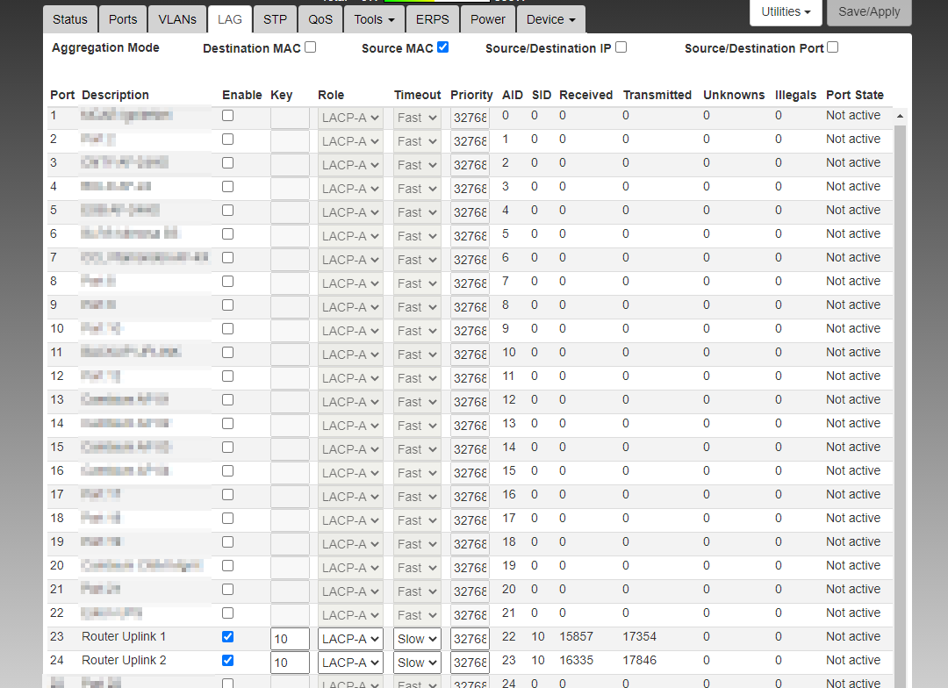Open the Status tab

click(70, 19)
